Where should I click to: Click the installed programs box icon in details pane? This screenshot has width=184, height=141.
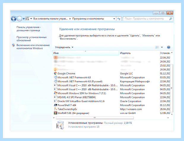pos(61,125)
